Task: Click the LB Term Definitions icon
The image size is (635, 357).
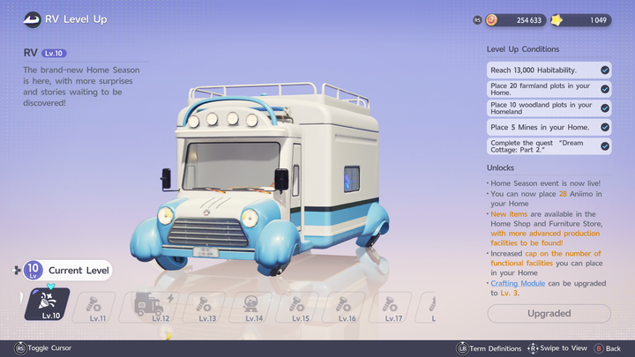Action: pyautogui.click(x=462, y=348)
